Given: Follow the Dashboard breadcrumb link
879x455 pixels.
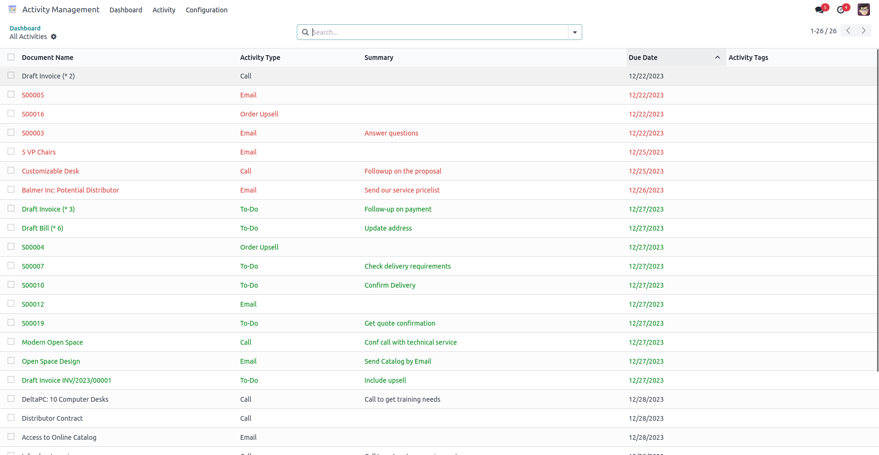Looking at the screenshot, I should tap(25, 28).
